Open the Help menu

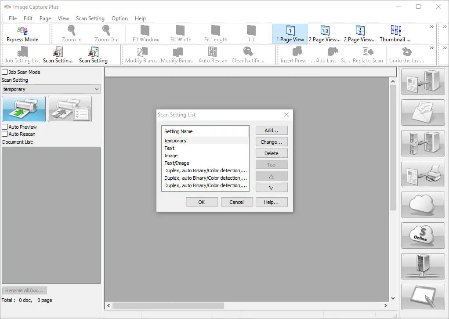pos(140,18)
